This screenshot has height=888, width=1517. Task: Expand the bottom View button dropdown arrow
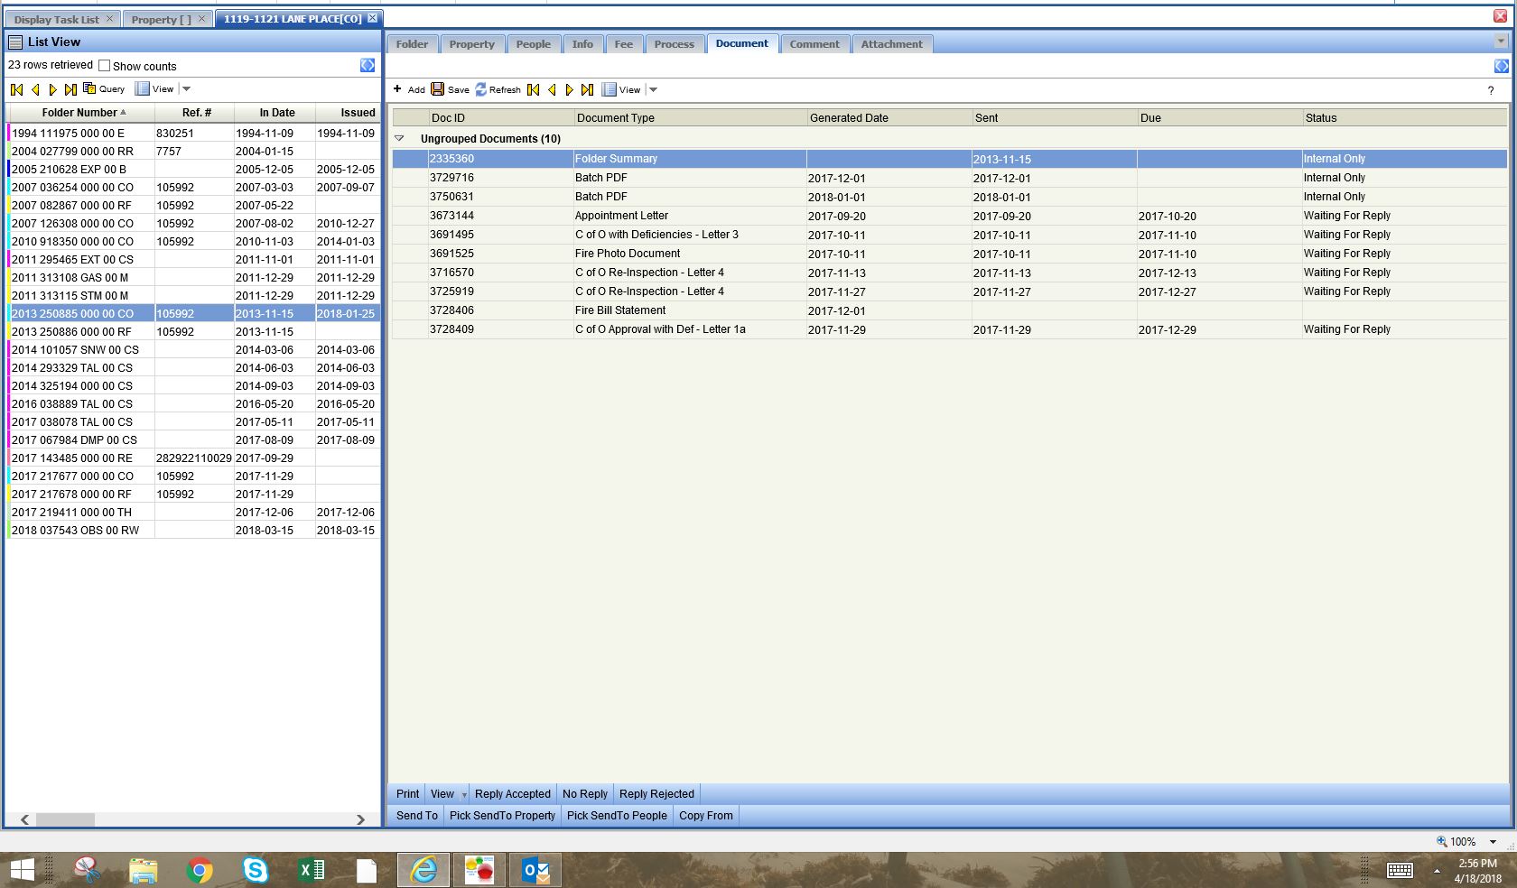pyautogui.click(x=464, y=794)
